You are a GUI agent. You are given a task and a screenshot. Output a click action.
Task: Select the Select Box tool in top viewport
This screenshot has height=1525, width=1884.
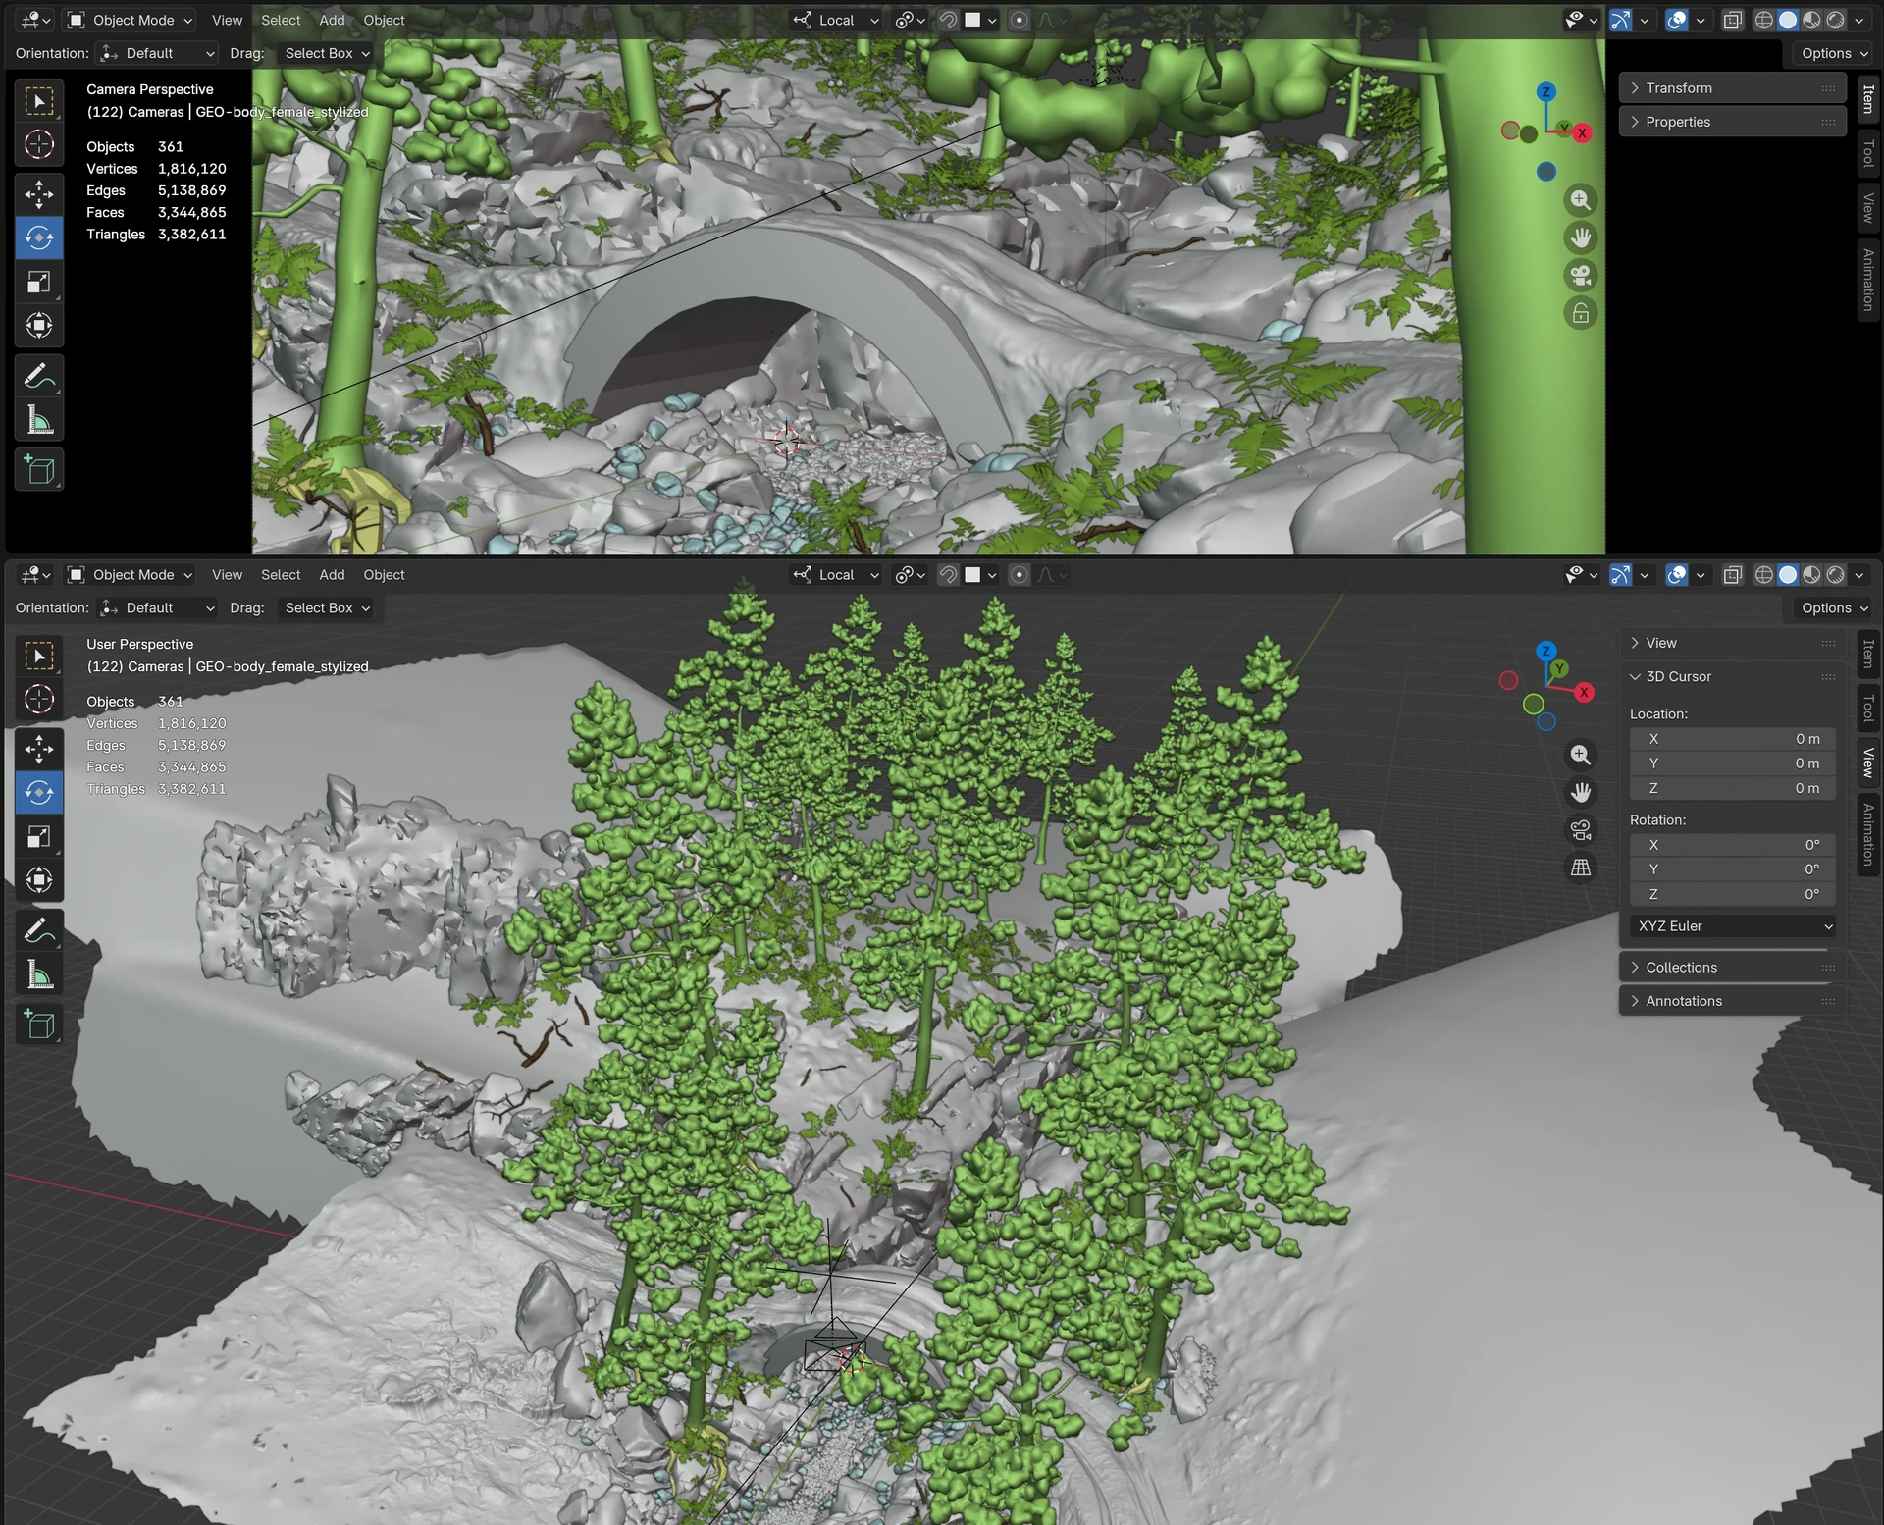(x=39, y=101)
